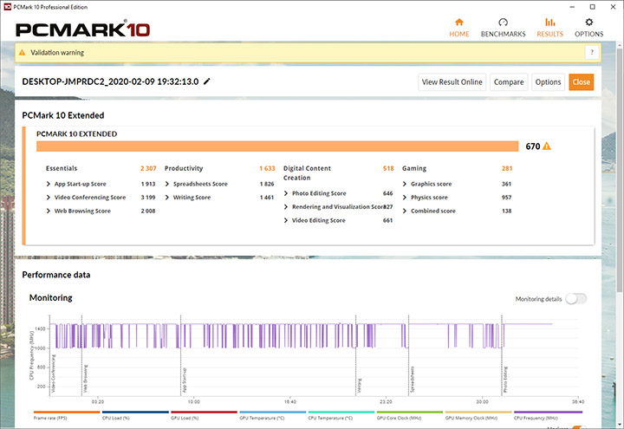This screenshot has height=429, width=624.
Task: Click the vertical scrollbar on the right
Action: [620, 171]
